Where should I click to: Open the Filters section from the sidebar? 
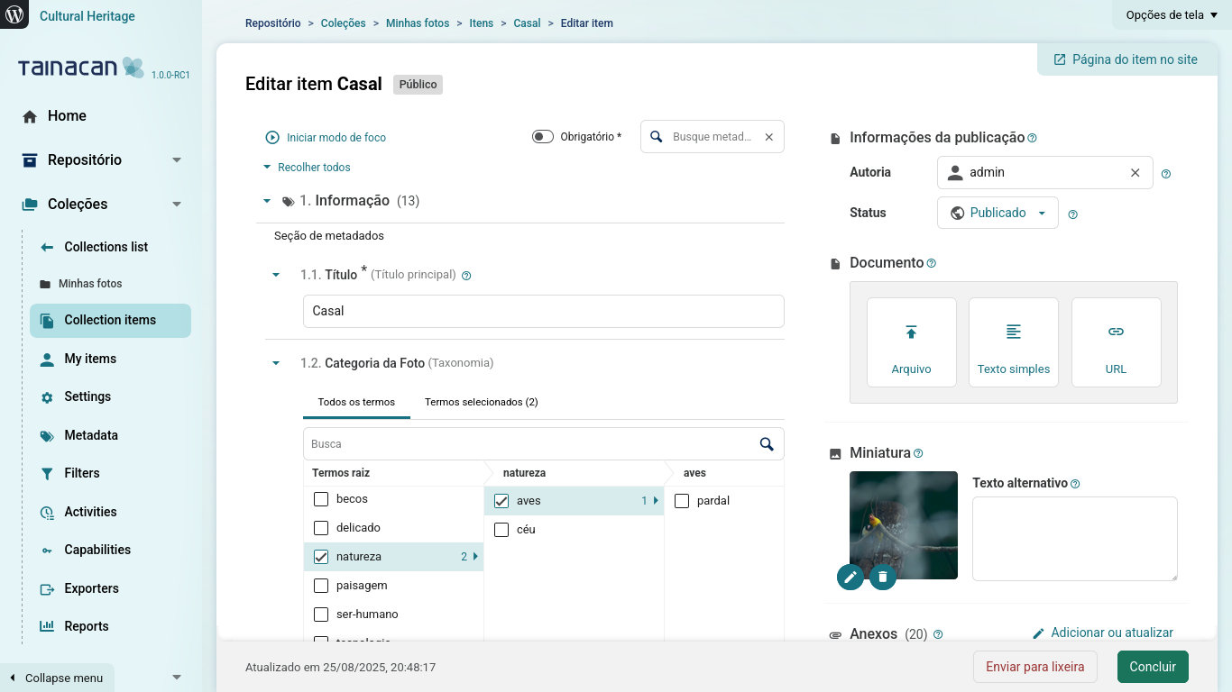click(x=81, y=473)
